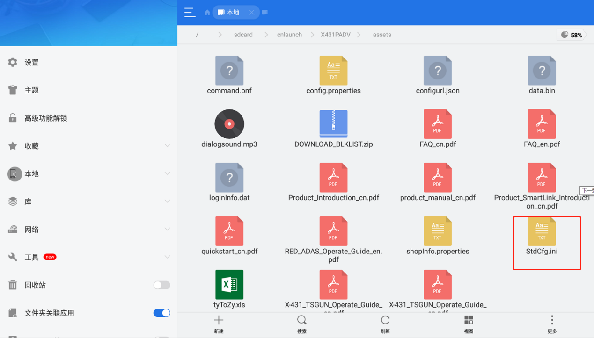The width and height of the screenshot is (594, 338).
Task: Open loginInfo.dat file
Action: point(229,182)
